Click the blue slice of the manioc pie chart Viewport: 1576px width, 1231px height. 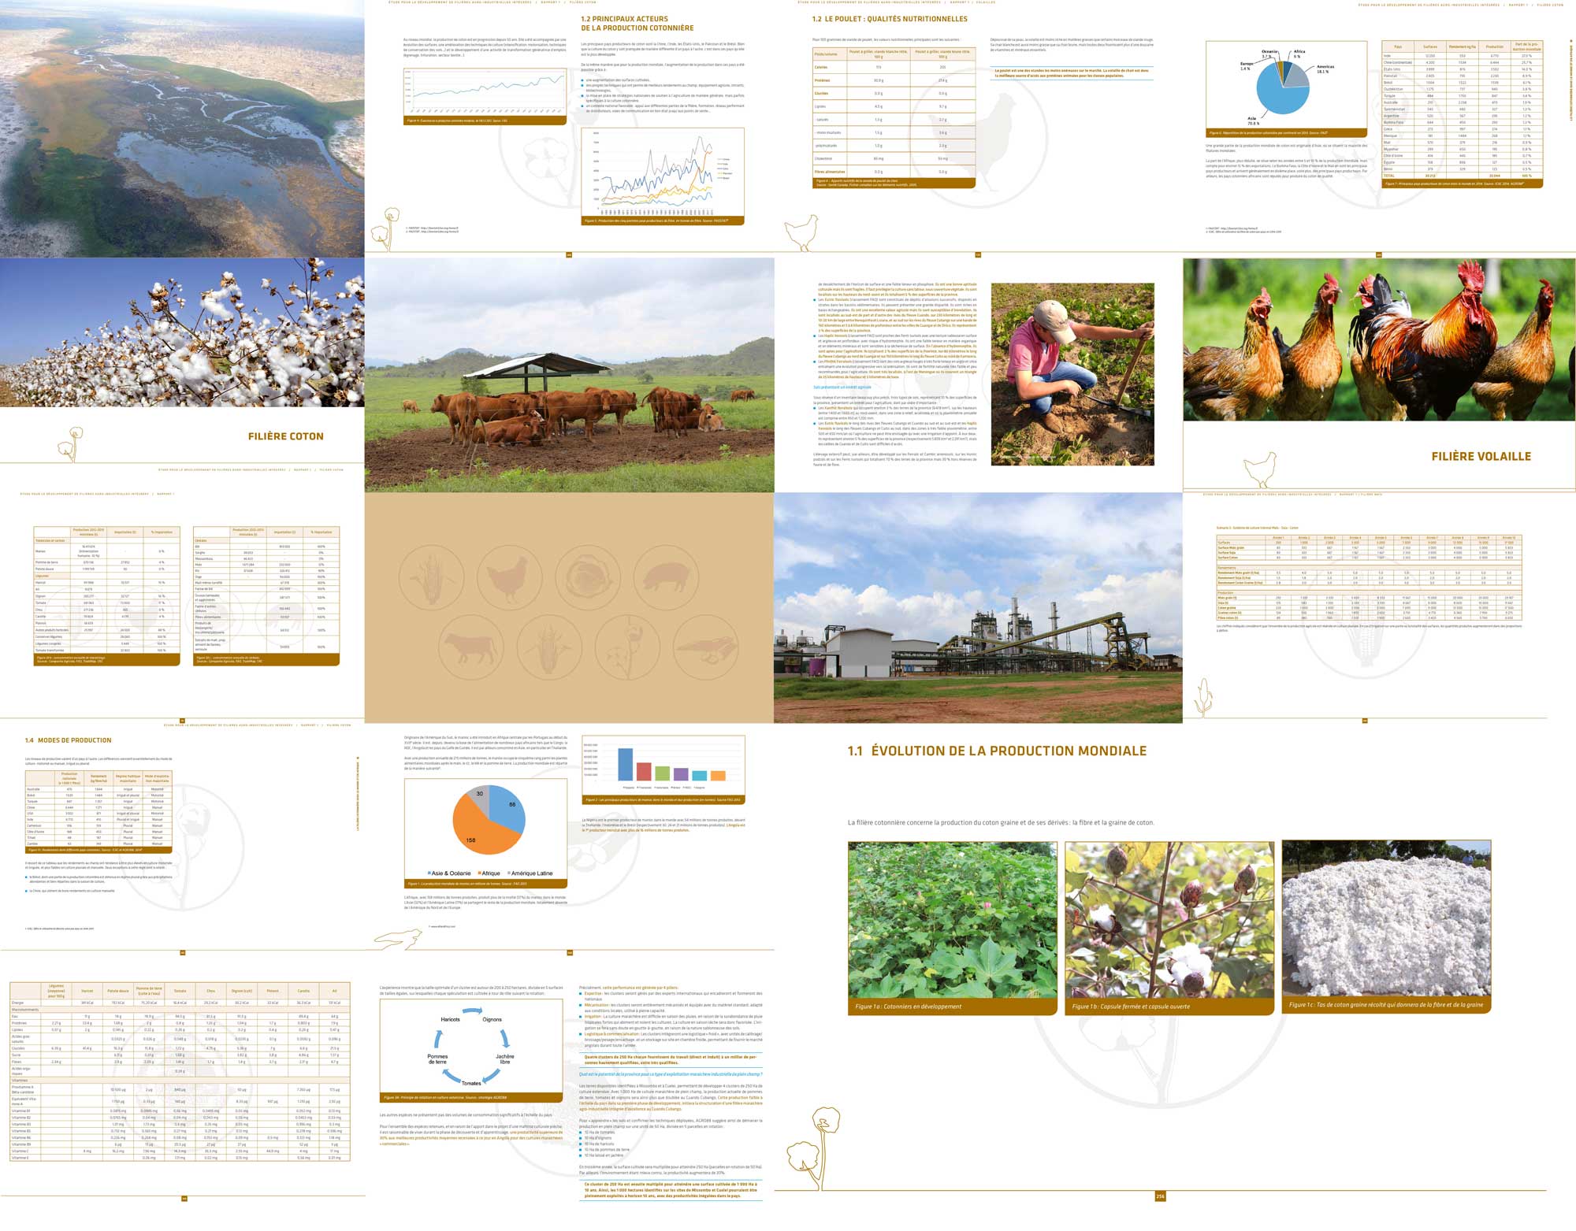506,810
